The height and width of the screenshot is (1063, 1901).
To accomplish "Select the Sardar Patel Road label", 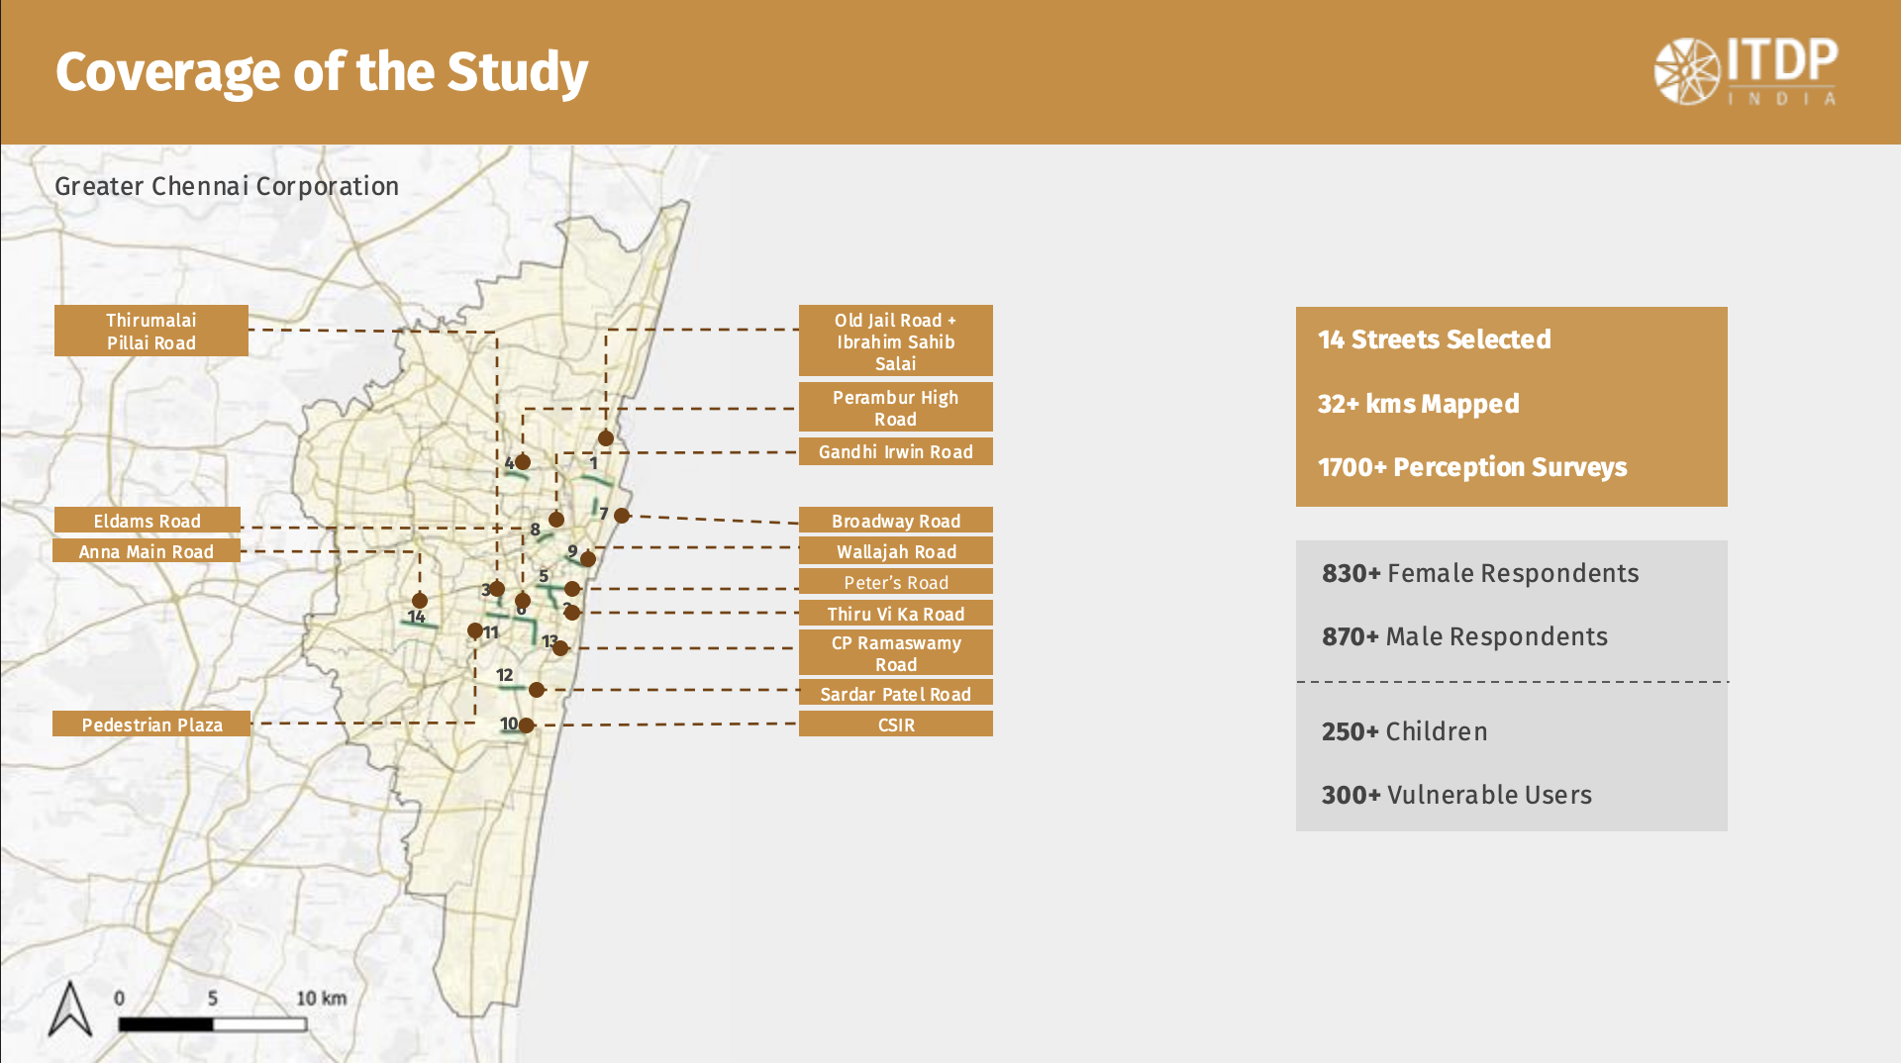I will click(895, 694).
